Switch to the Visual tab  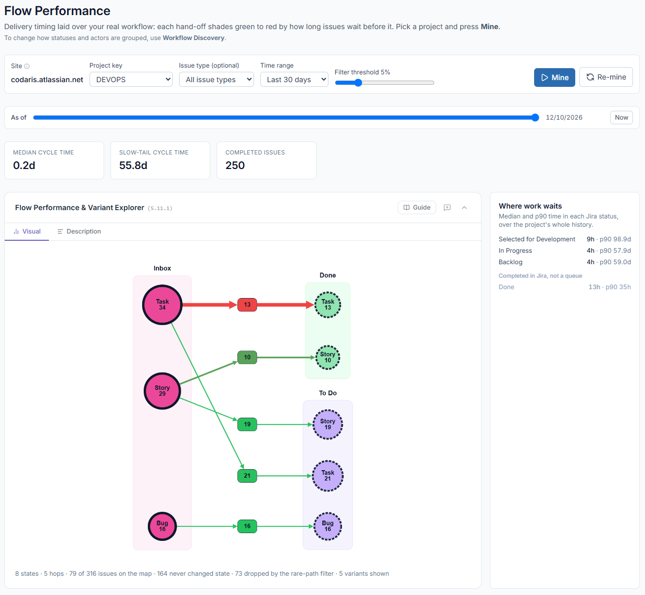pos(27,231)
